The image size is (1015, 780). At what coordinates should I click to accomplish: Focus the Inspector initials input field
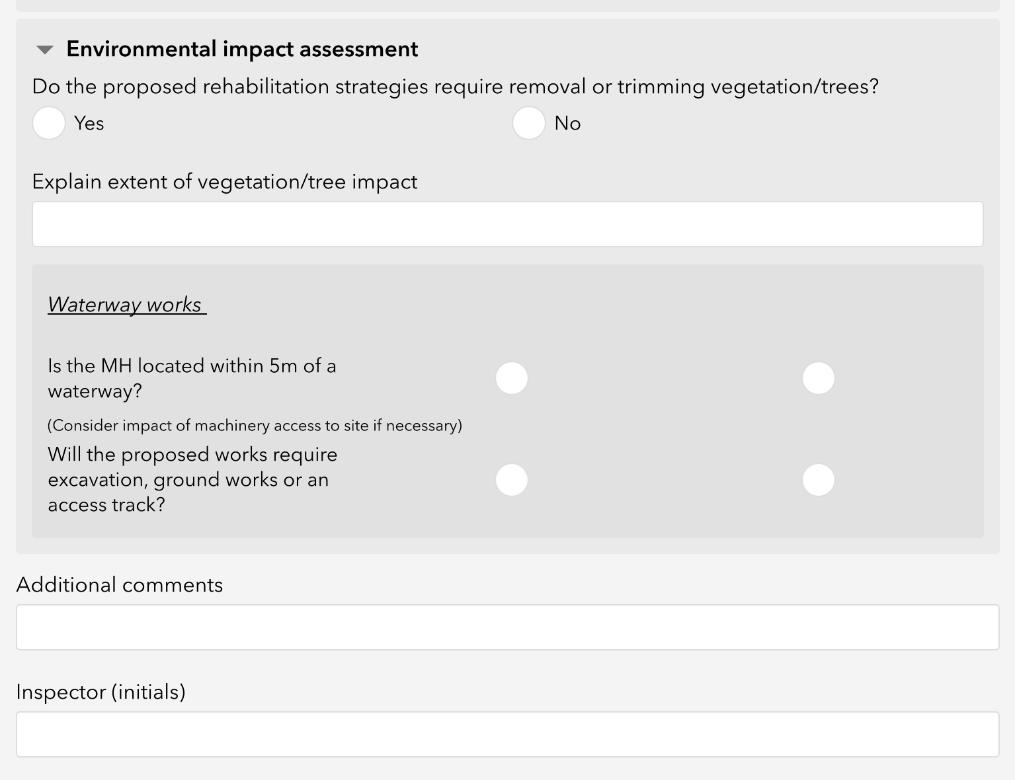tap(507, 734)
